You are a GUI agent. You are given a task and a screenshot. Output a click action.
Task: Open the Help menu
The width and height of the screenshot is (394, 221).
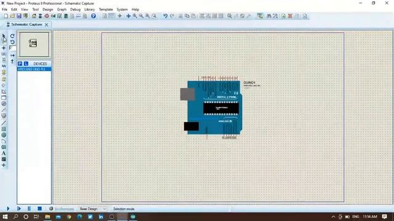(135, 10)
